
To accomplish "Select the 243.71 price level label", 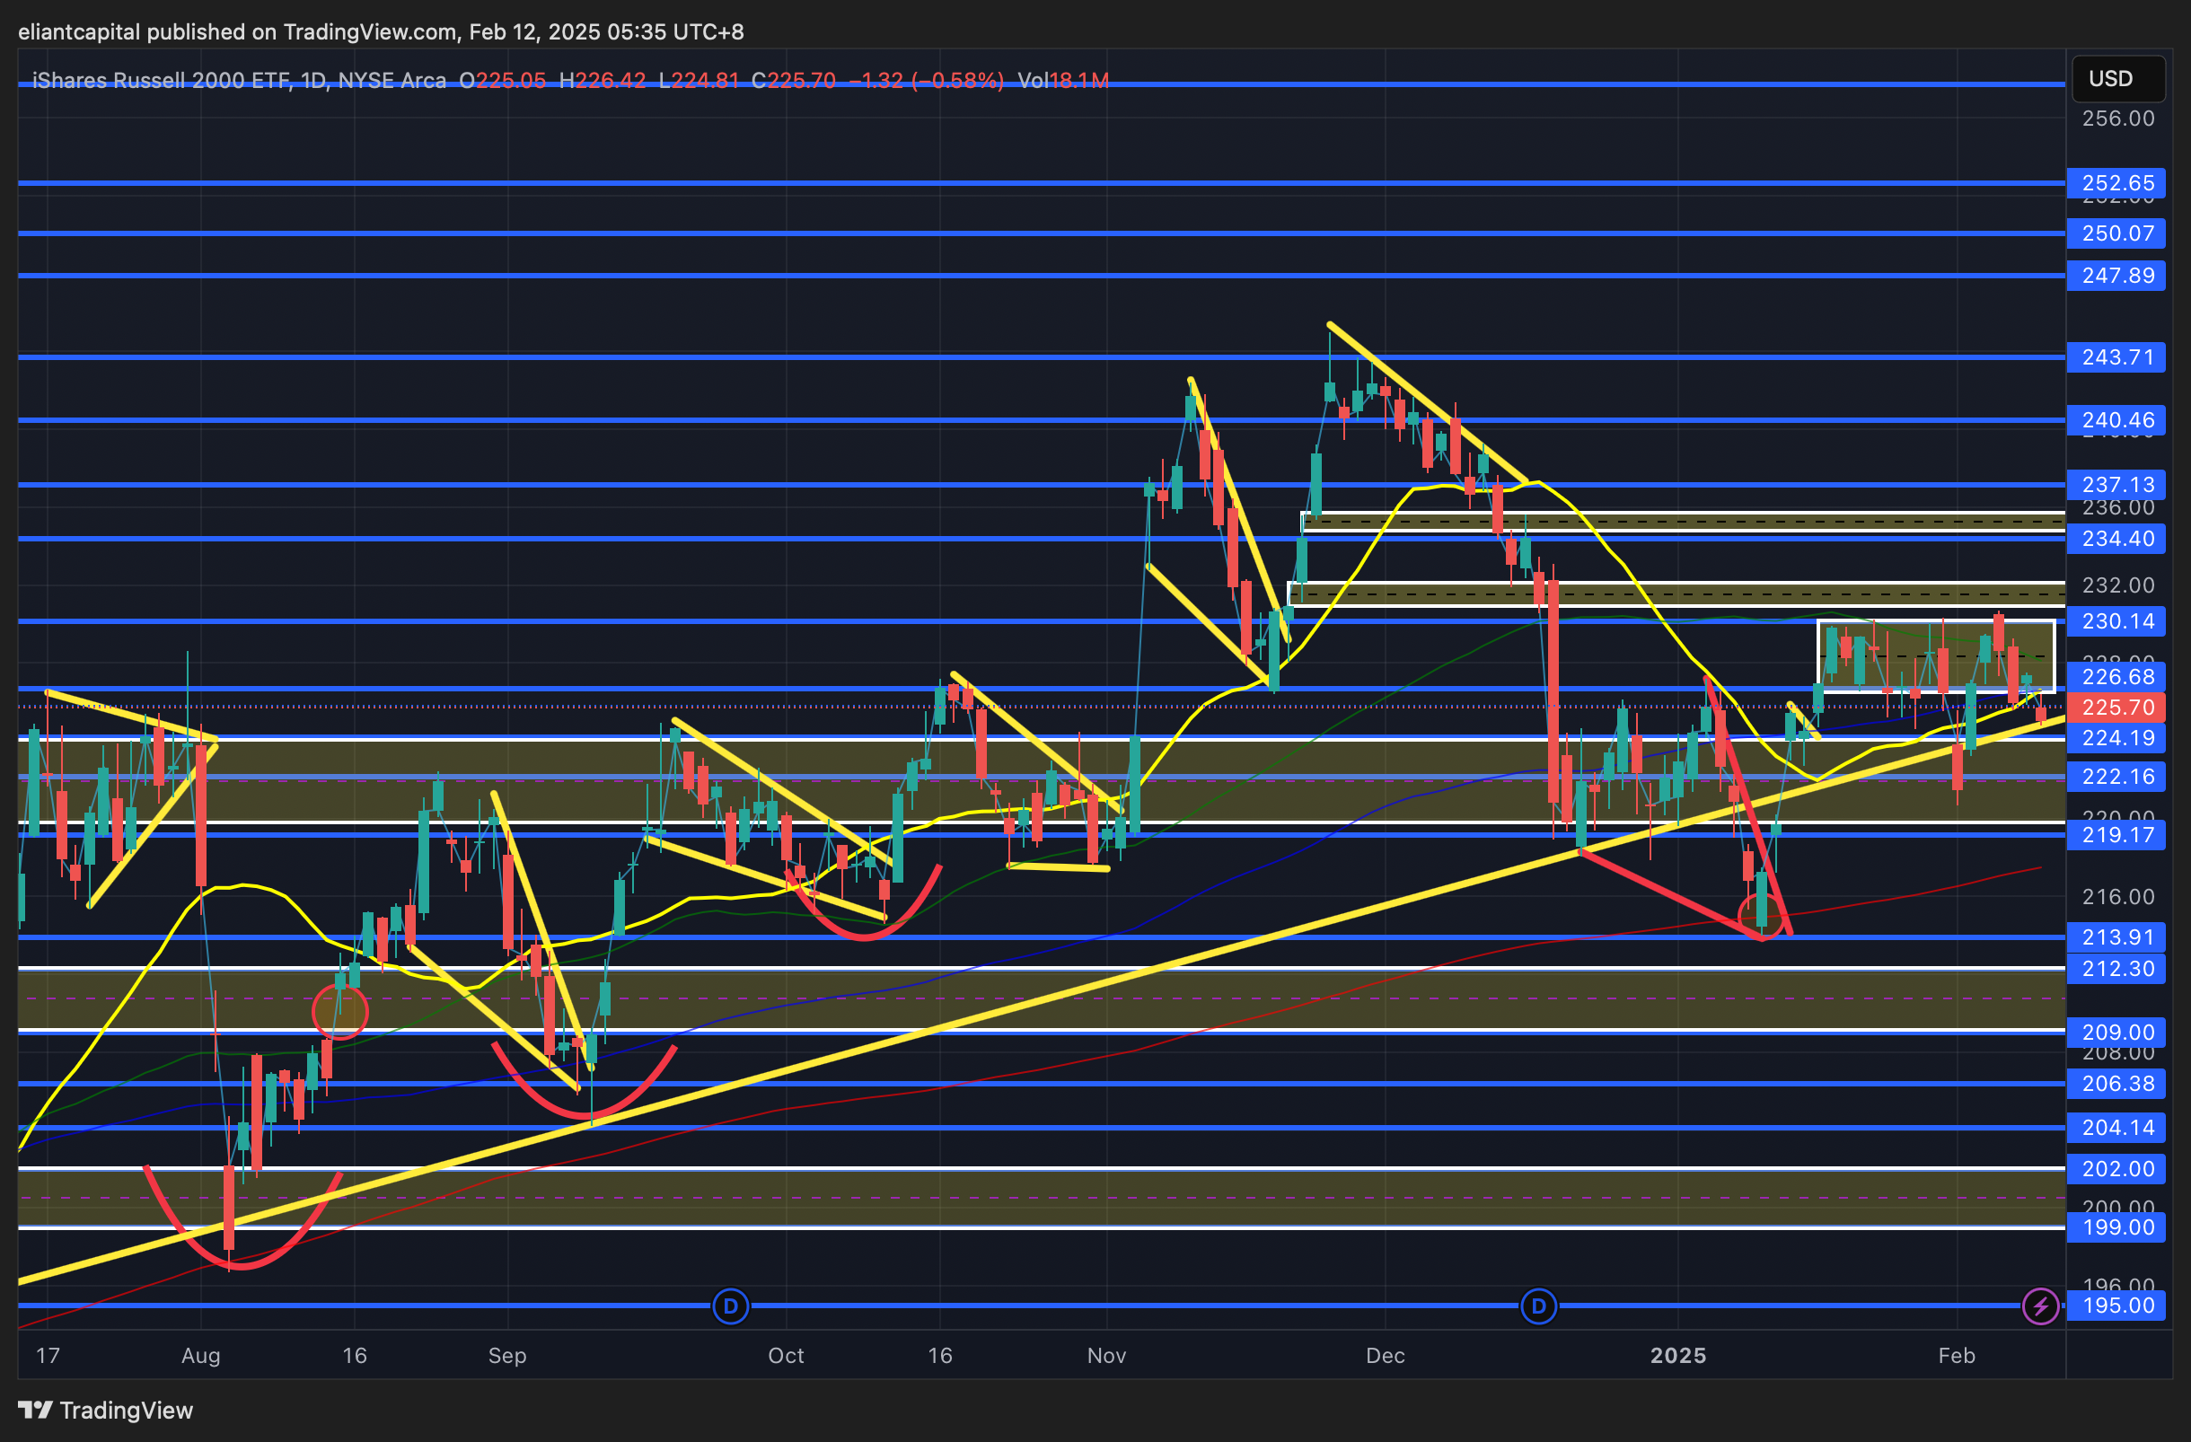I will click(2116, 357).
